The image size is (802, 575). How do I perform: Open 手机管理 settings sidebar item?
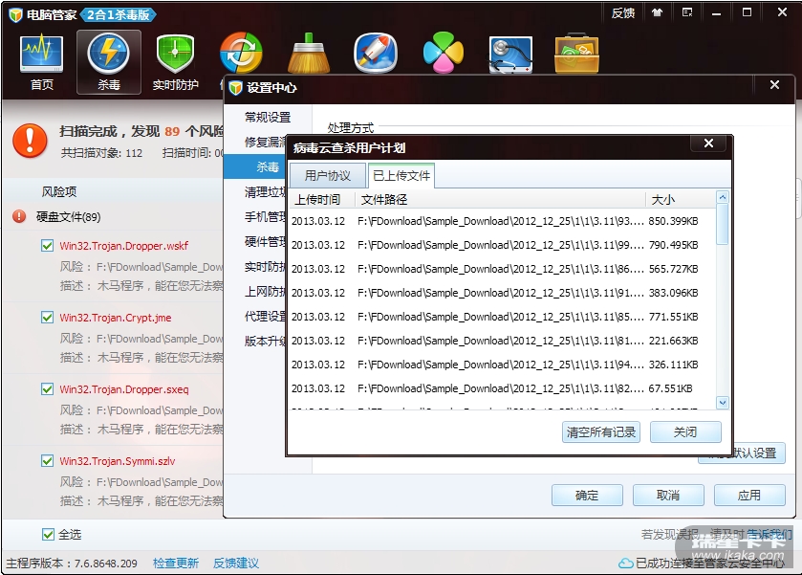(x=255, y=217)
